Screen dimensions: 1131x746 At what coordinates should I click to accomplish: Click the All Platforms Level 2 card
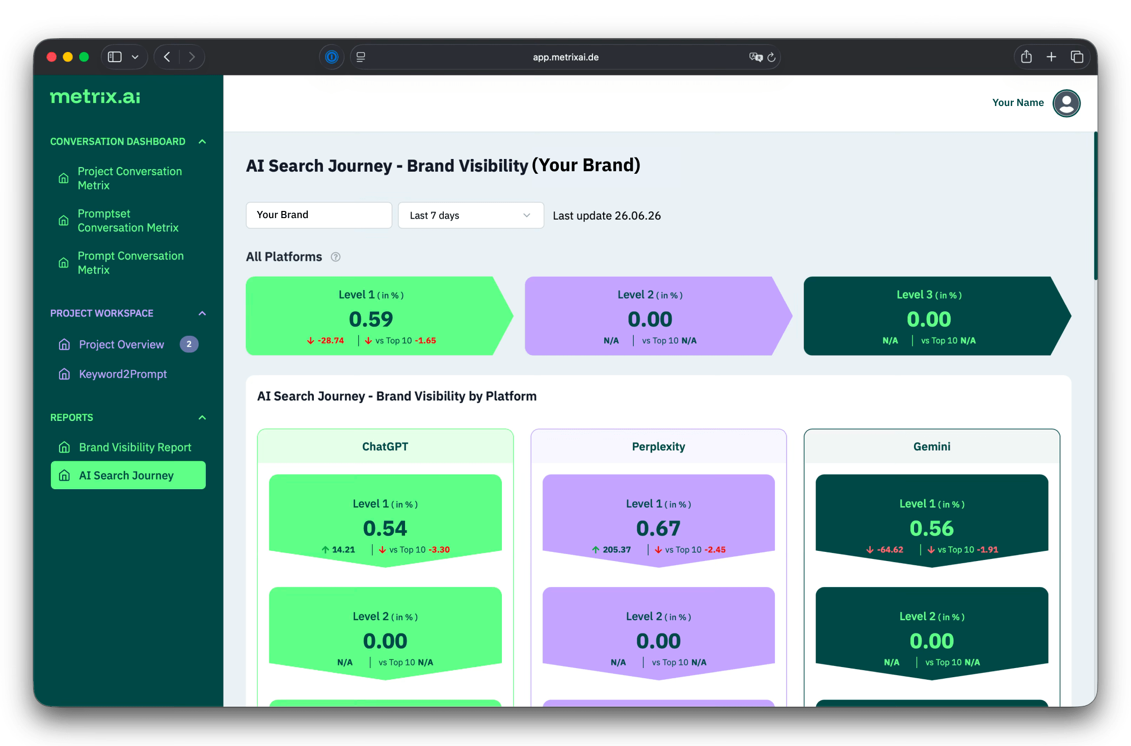tap(659, 316)
